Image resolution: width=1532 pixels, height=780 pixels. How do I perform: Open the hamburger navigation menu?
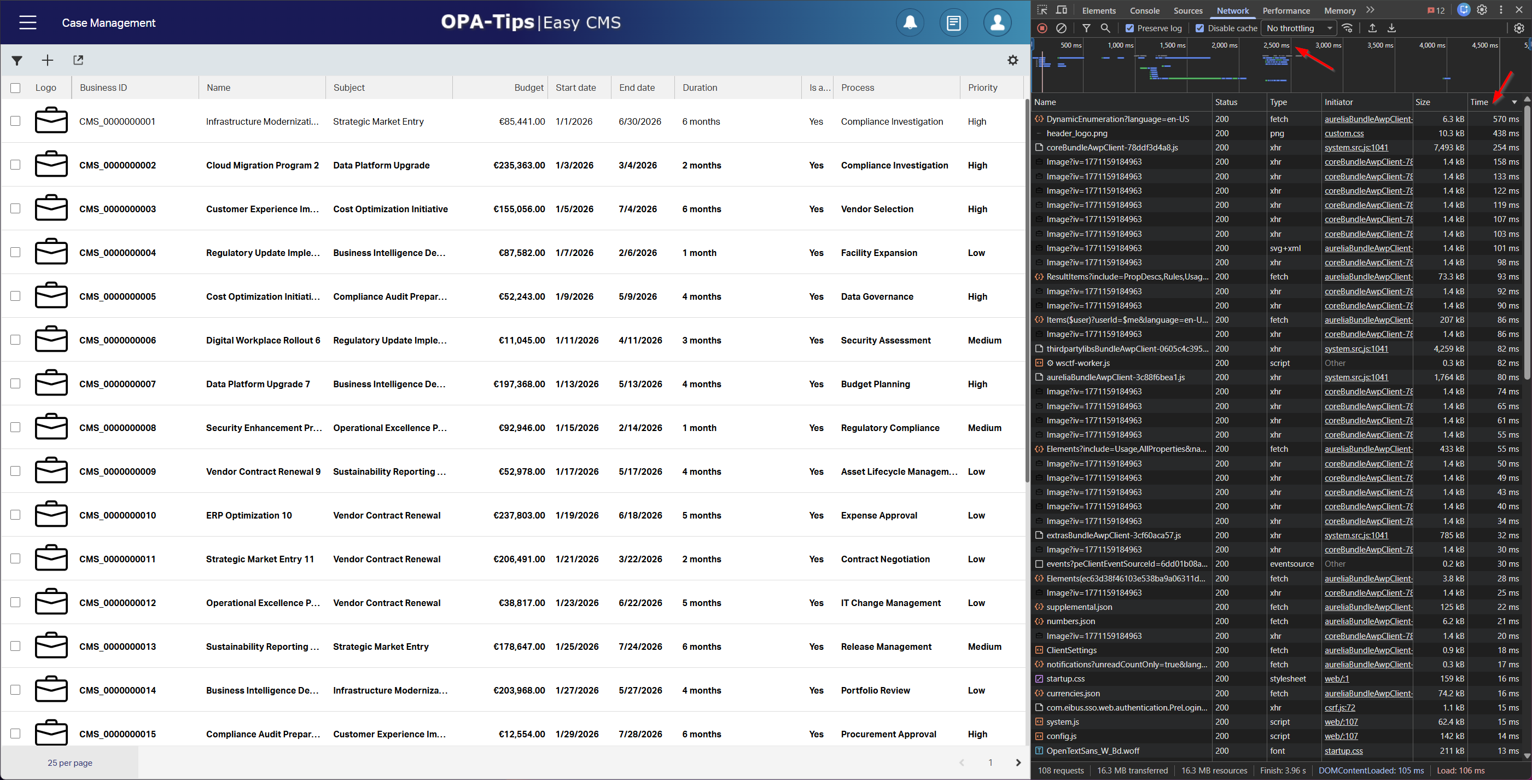(27, 22)
